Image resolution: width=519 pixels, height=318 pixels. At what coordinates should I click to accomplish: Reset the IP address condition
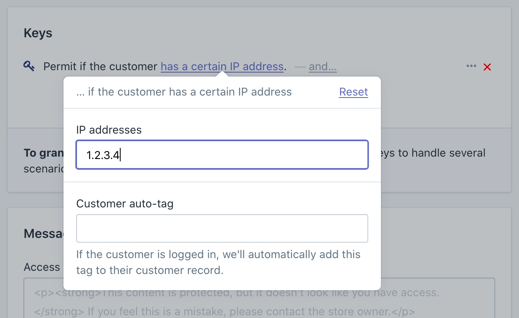[353, 92]
